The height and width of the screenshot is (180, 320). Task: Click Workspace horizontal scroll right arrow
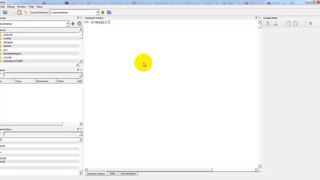(x=80, y=123)
